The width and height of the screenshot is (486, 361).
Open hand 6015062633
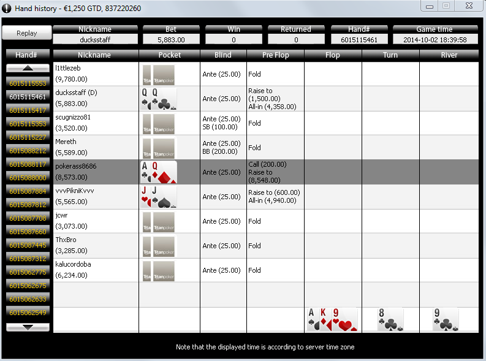[x=28, y=298]
